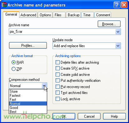Check Create SFX archive
Viewport: 129px width, 123px height.
pyautogui.click(x=72, y=68)
